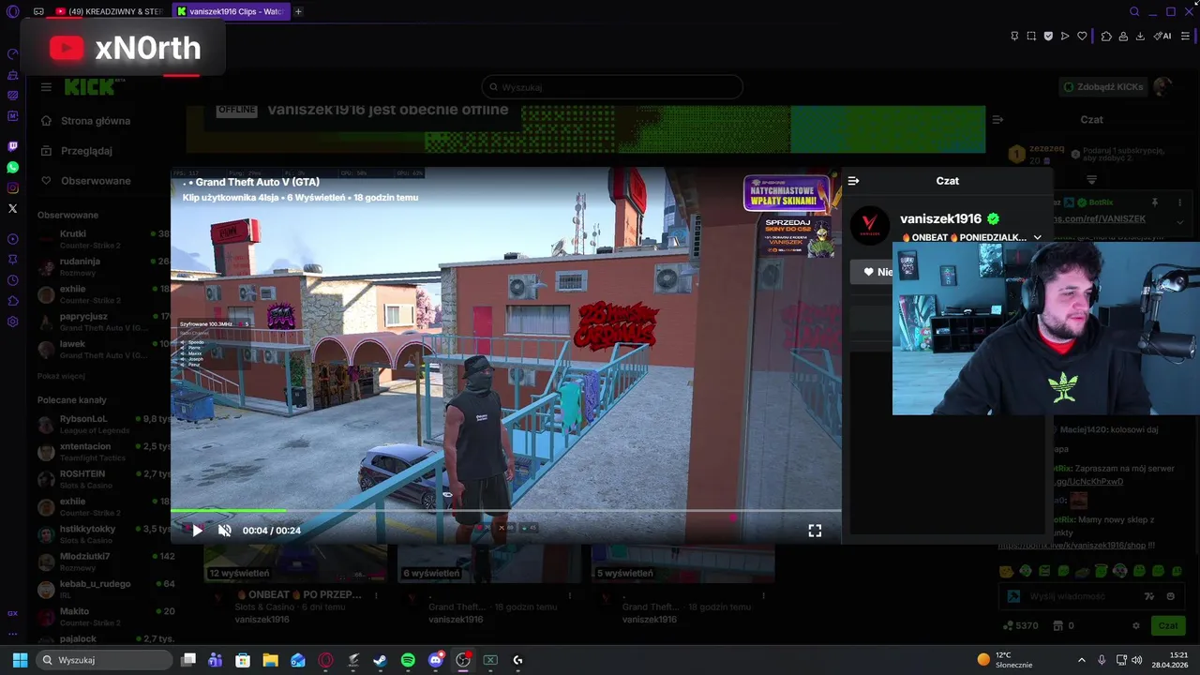1200x675 pixels.
Task: Open rudaninja followed channel
Action: click(x=103, y=266)
